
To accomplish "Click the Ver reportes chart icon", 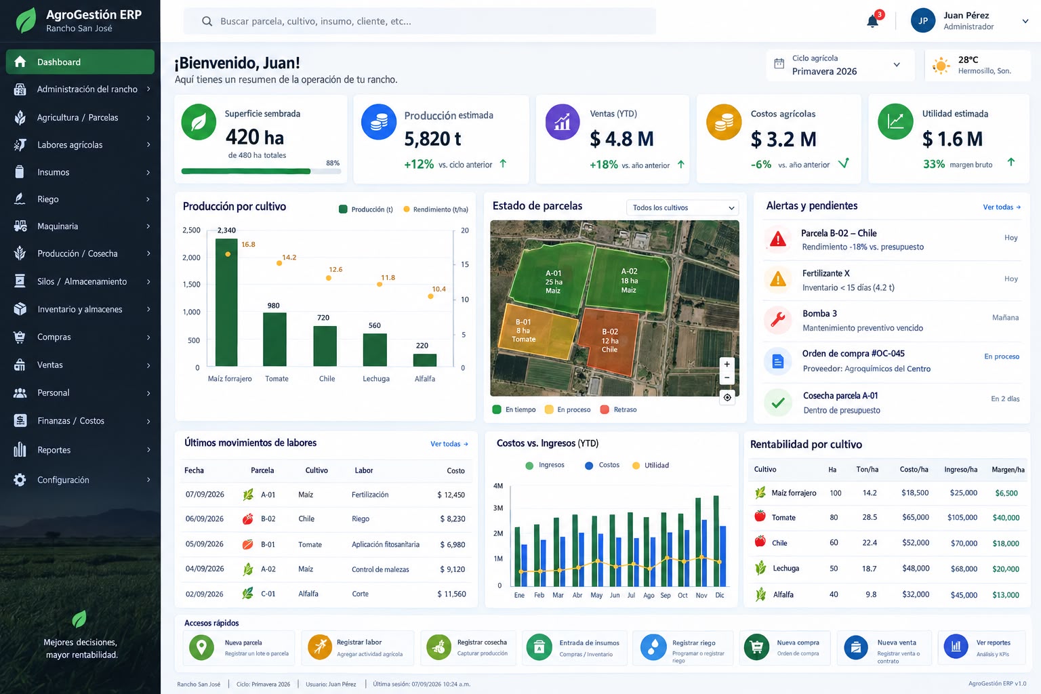I will (956, 647).
